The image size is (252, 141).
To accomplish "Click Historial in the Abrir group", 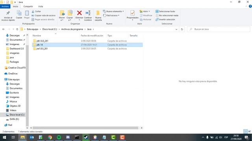I will [145, 20].
